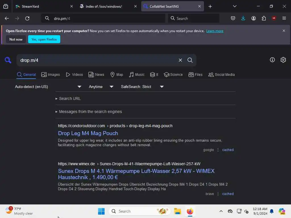This screenshot has width=291, height=218.
Task: Open the SearXNG about info icon
Action: (272, 60)
